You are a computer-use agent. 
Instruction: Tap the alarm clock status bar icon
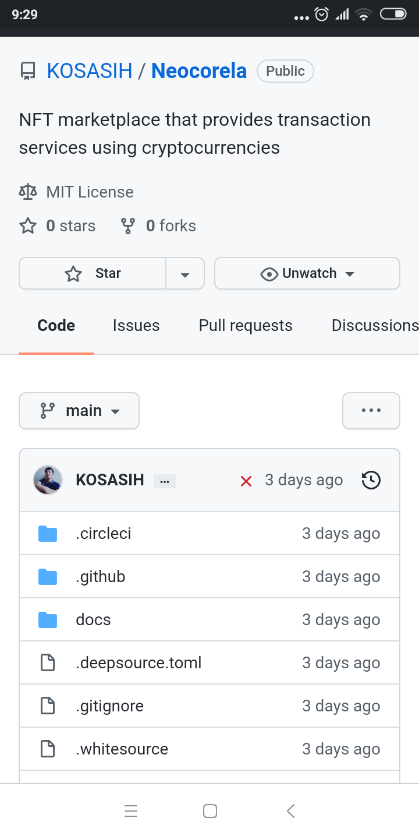click(x=322, y=14)
